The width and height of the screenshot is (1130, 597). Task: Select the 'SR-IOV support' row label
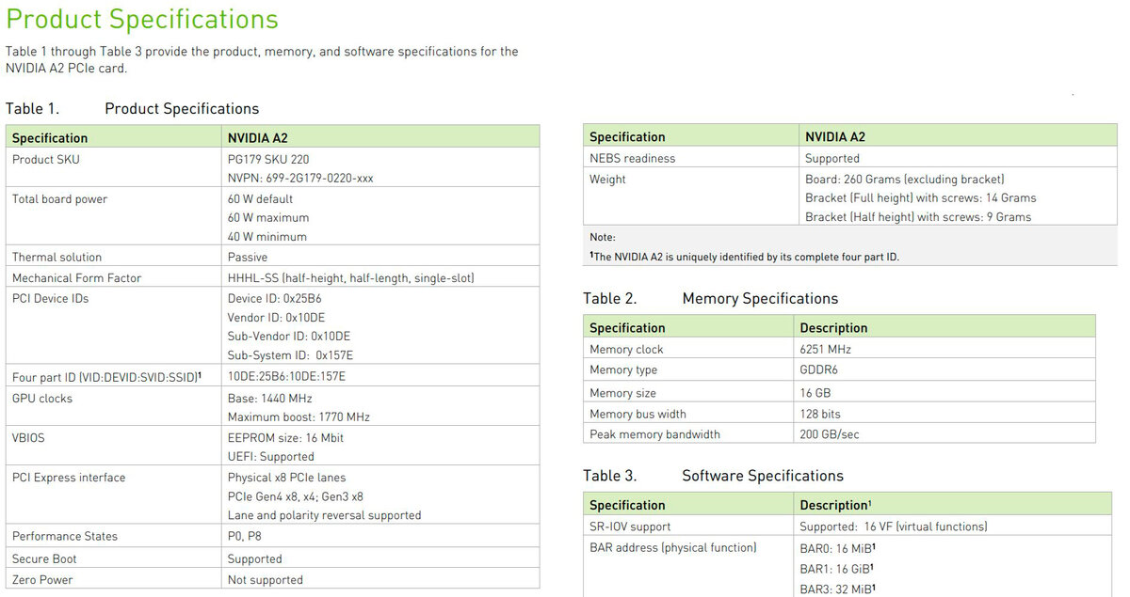pyautogui.click(x=630, y=527)
